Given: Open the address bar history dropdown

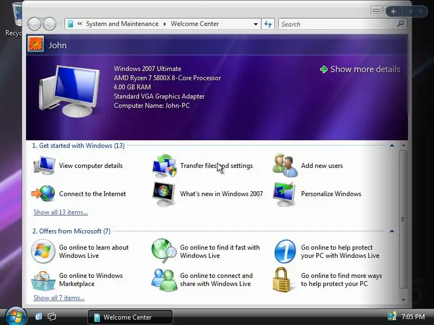Looking at the screenshot, I should click(256, 24).
